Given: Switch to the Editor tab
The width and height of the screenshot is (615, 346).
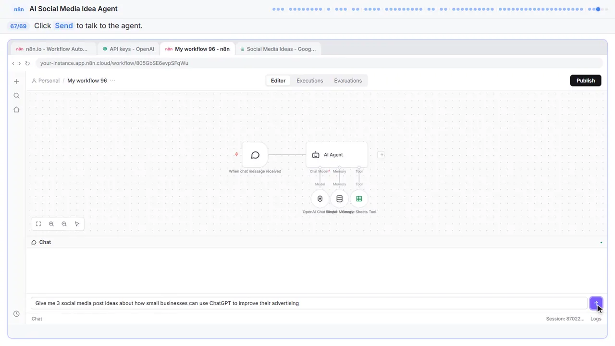Looking at the screenshot, I should point(278,81).
